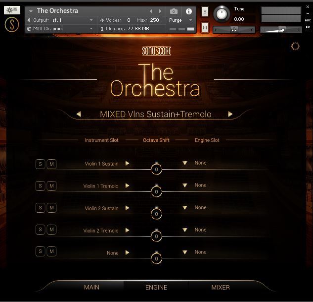The image size is (313, 302).
Task: Select previous preset with left triangle
Action: 79,114
